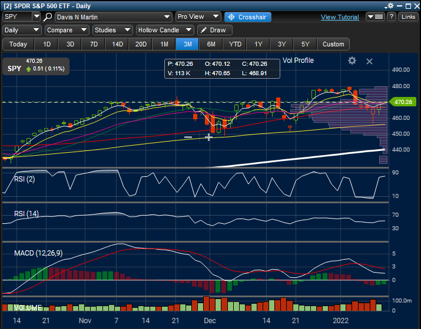Select the 5Y range tab
Image resolution: width=421 pixels, height=329 pixels.
(x=305, y=44)
